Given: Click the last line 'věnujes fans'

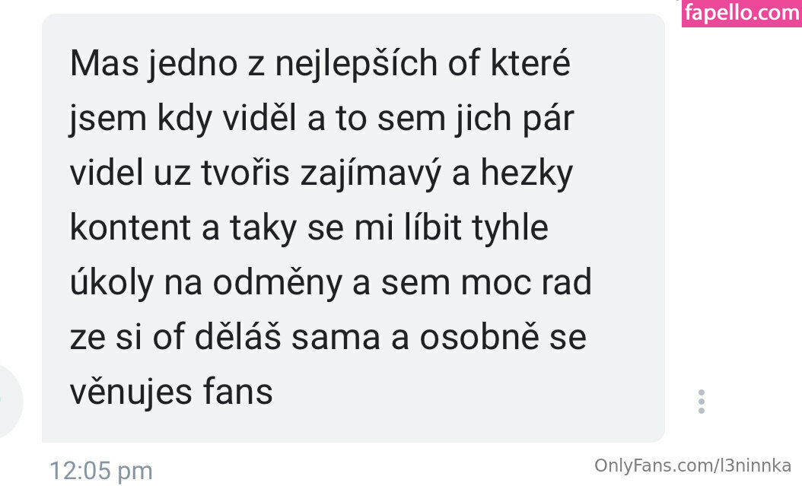Looking at the screenshot, I should click(171, 392).
